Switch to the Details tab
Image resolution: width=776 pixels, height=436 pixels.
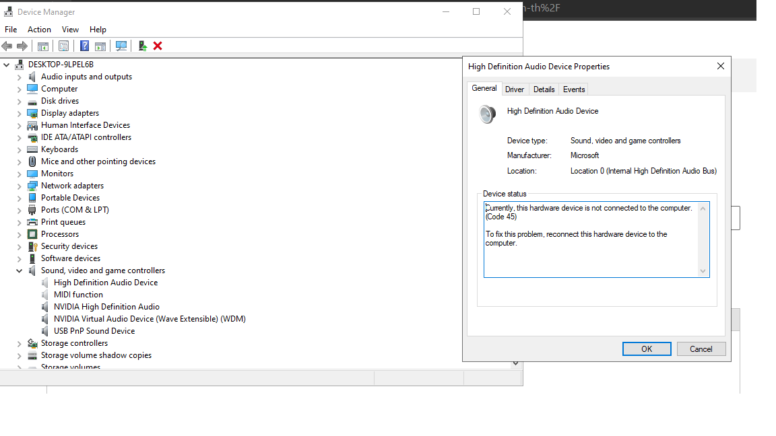pyautogui.click(x=544, y=89)
